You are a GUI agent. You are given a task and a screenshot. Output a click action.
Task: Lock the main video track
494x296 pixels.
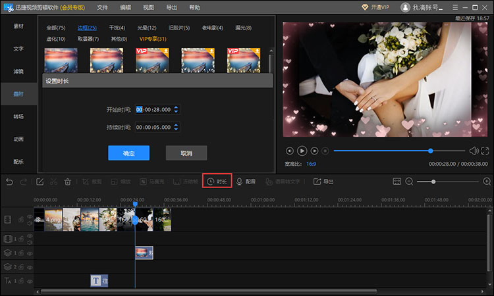(21, 219)
